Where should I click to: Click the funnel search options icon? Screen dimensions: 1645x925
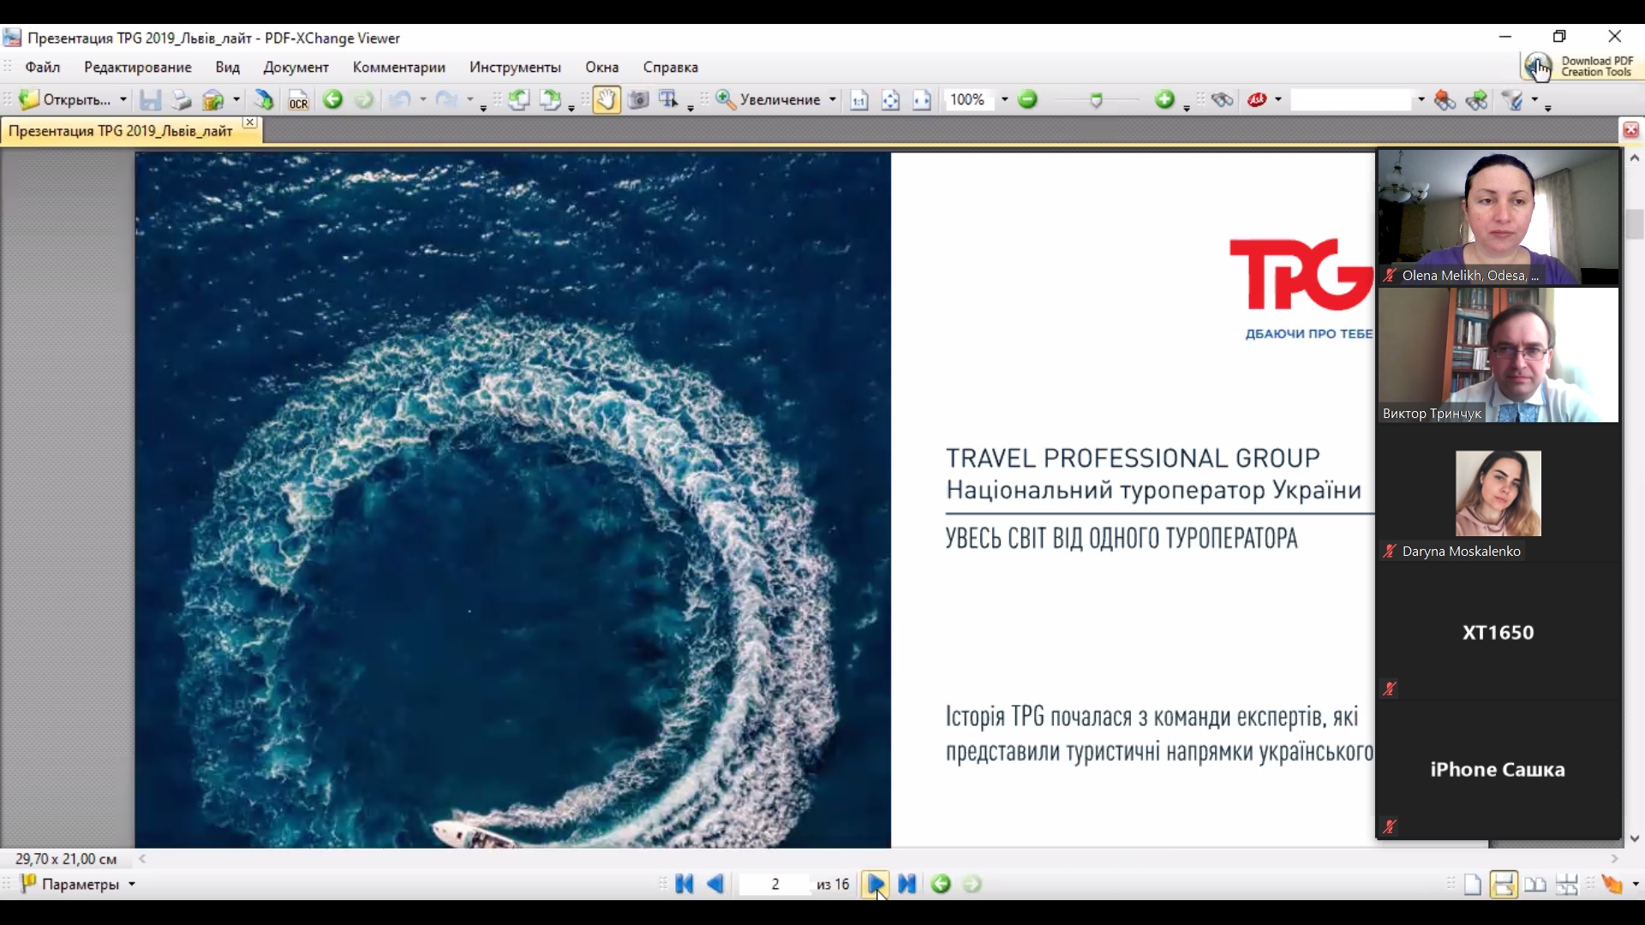point(1513,99)
